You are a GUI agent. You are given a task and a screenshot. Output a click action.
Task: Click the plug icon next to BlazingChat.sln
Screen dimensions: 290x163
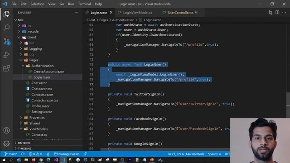[85, 154]
